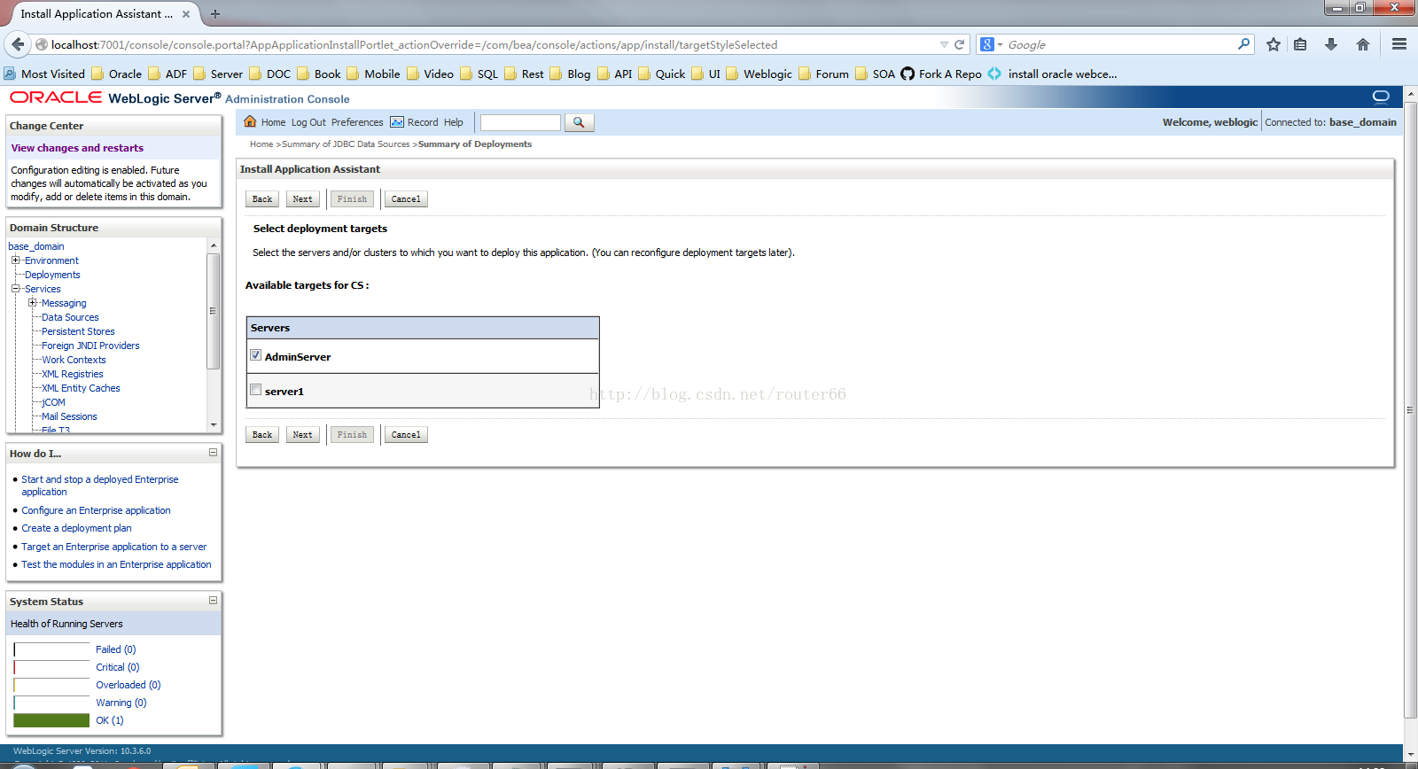This screenshot has width=1418, height=769.
Task: Open Data Sources tree item
Action: coord(70,317)
